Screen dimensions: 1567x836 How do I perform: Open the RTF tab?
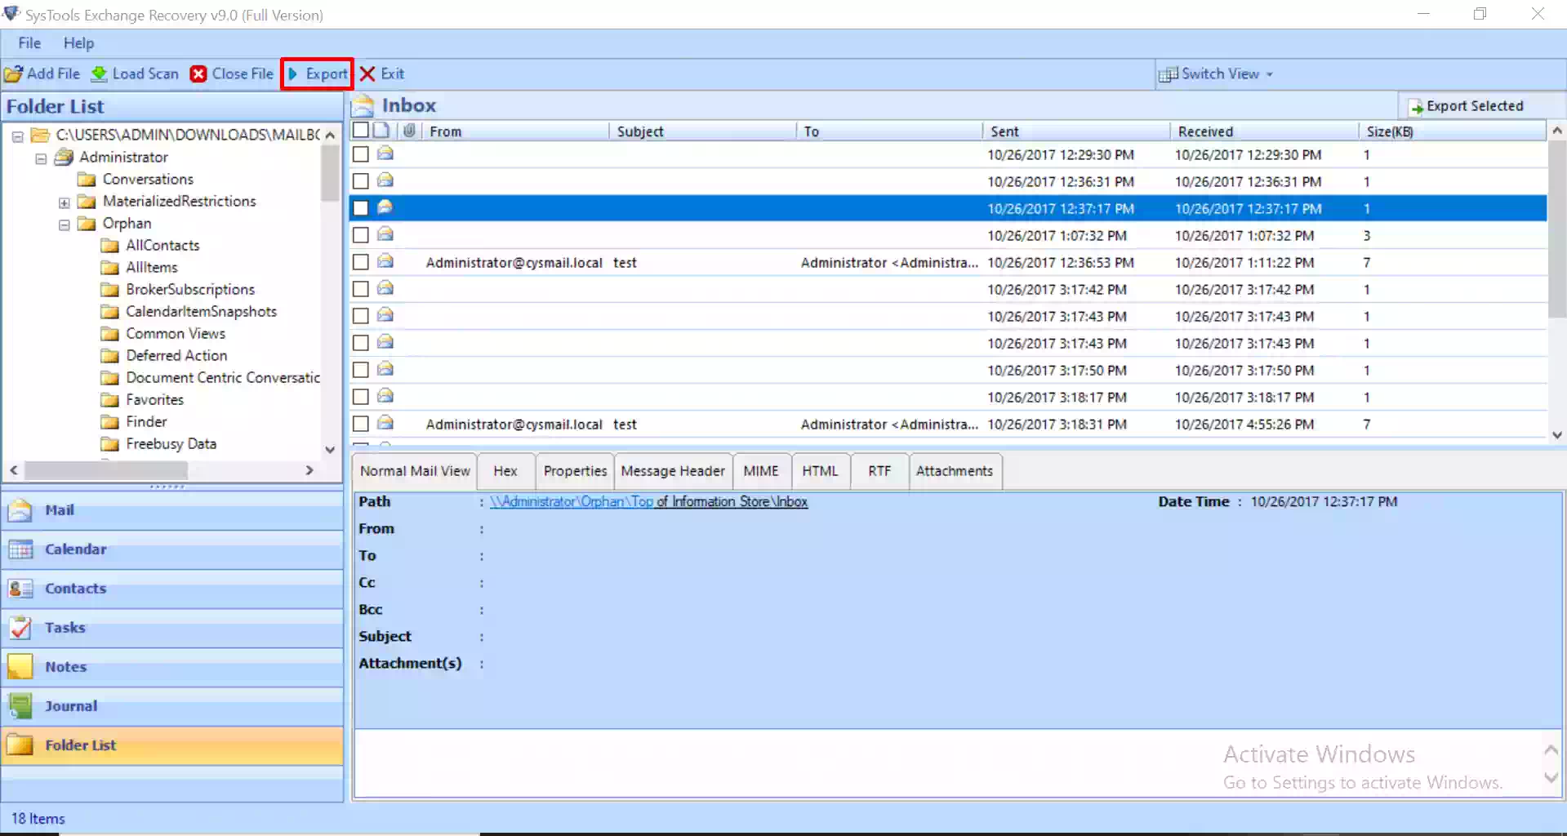click(879, 471)
